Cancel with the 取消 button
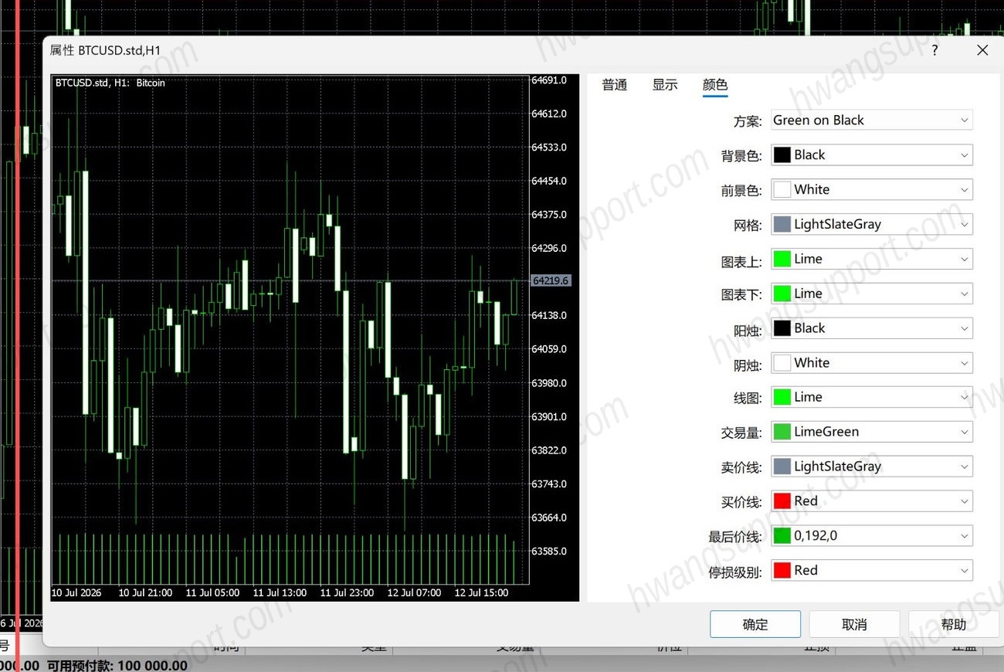 coord(854,624)
